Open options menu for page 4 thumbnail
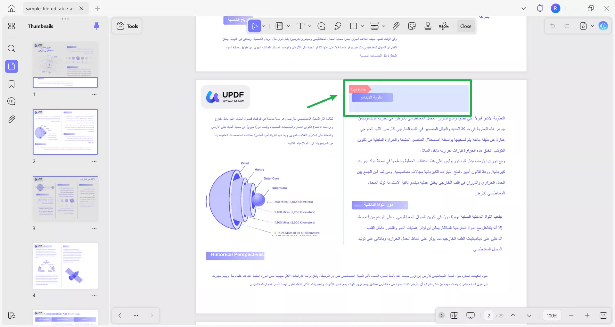 [x=94, y=296]
